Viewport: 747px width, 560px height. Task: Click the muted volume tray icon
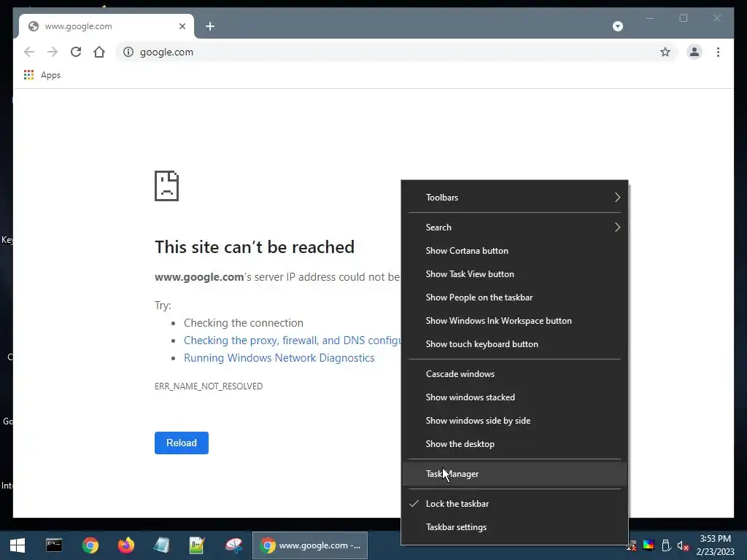click(683, 545)
